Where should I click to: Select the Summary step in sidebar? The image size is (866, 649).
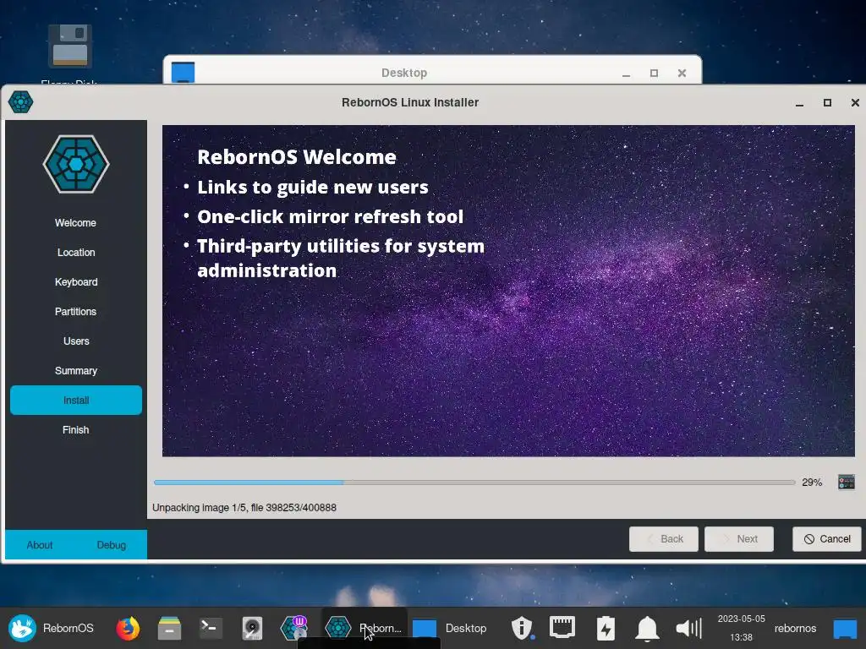(75, 371)
